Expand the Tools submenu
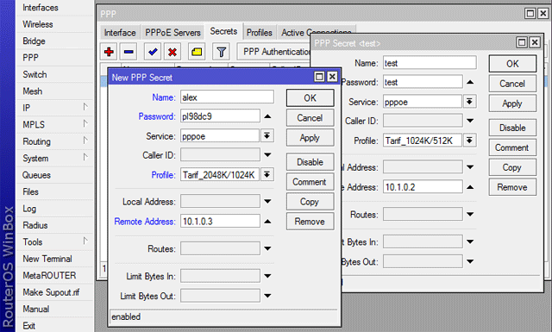Viewport: 552px width, 332px height. [x=54, y=241]
